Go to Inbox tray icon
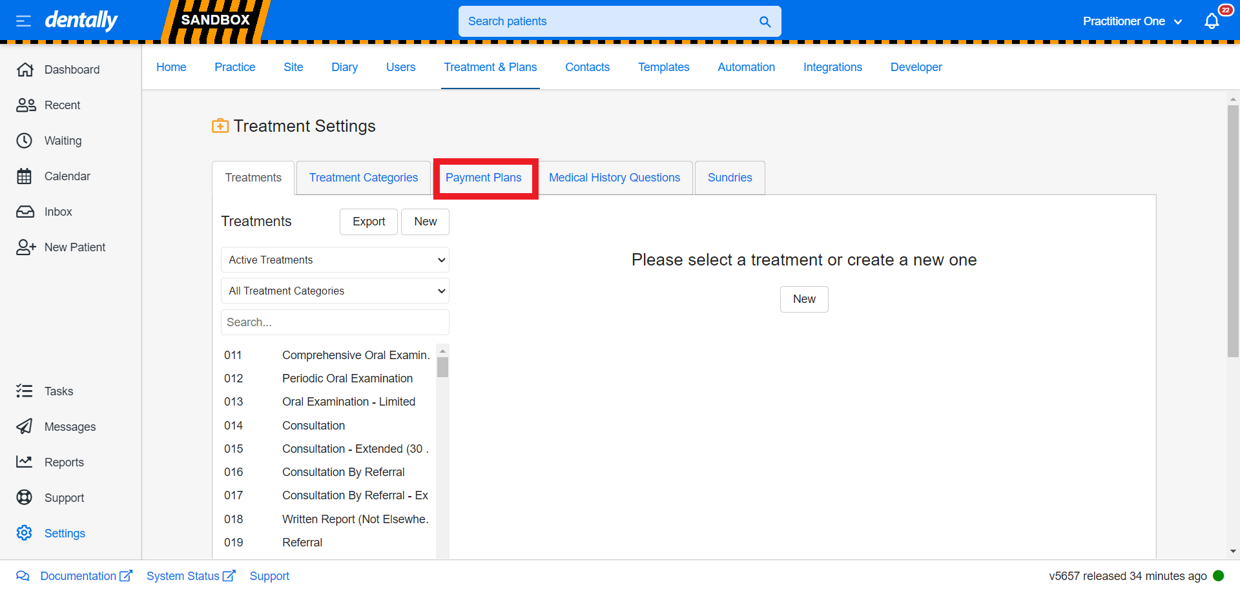The width and height of the screenshot is (1240, 591). pyautogui.click(x=25, y=212)
